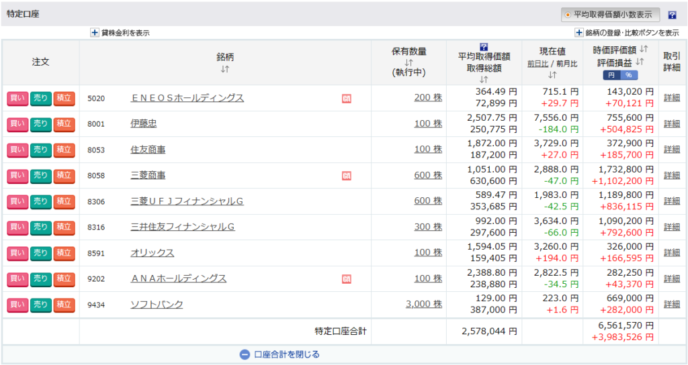Switch 評価損益 display to %
Image resolution: width=688 pixels, height=365 pixels.
[629, 75]
